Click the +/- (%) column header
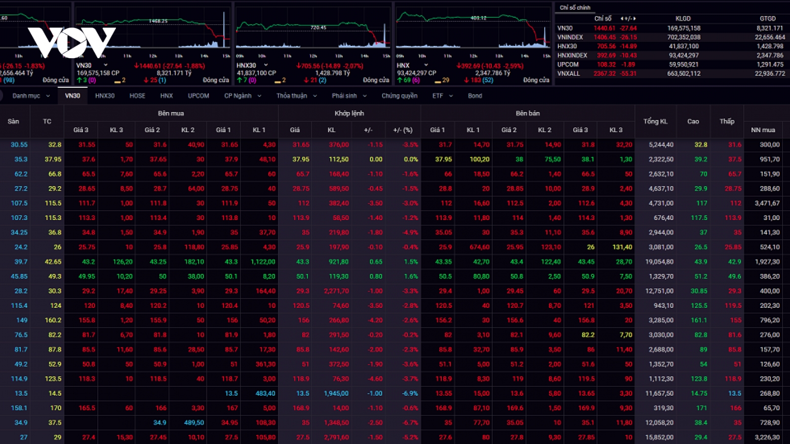 402,130
